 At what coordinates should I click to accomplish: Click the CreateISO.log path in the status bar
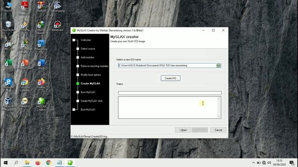click(x=89, y=136)
